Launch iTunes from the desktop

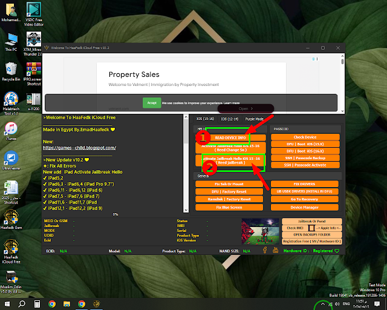pyautogui.click(x=11, y=131)
